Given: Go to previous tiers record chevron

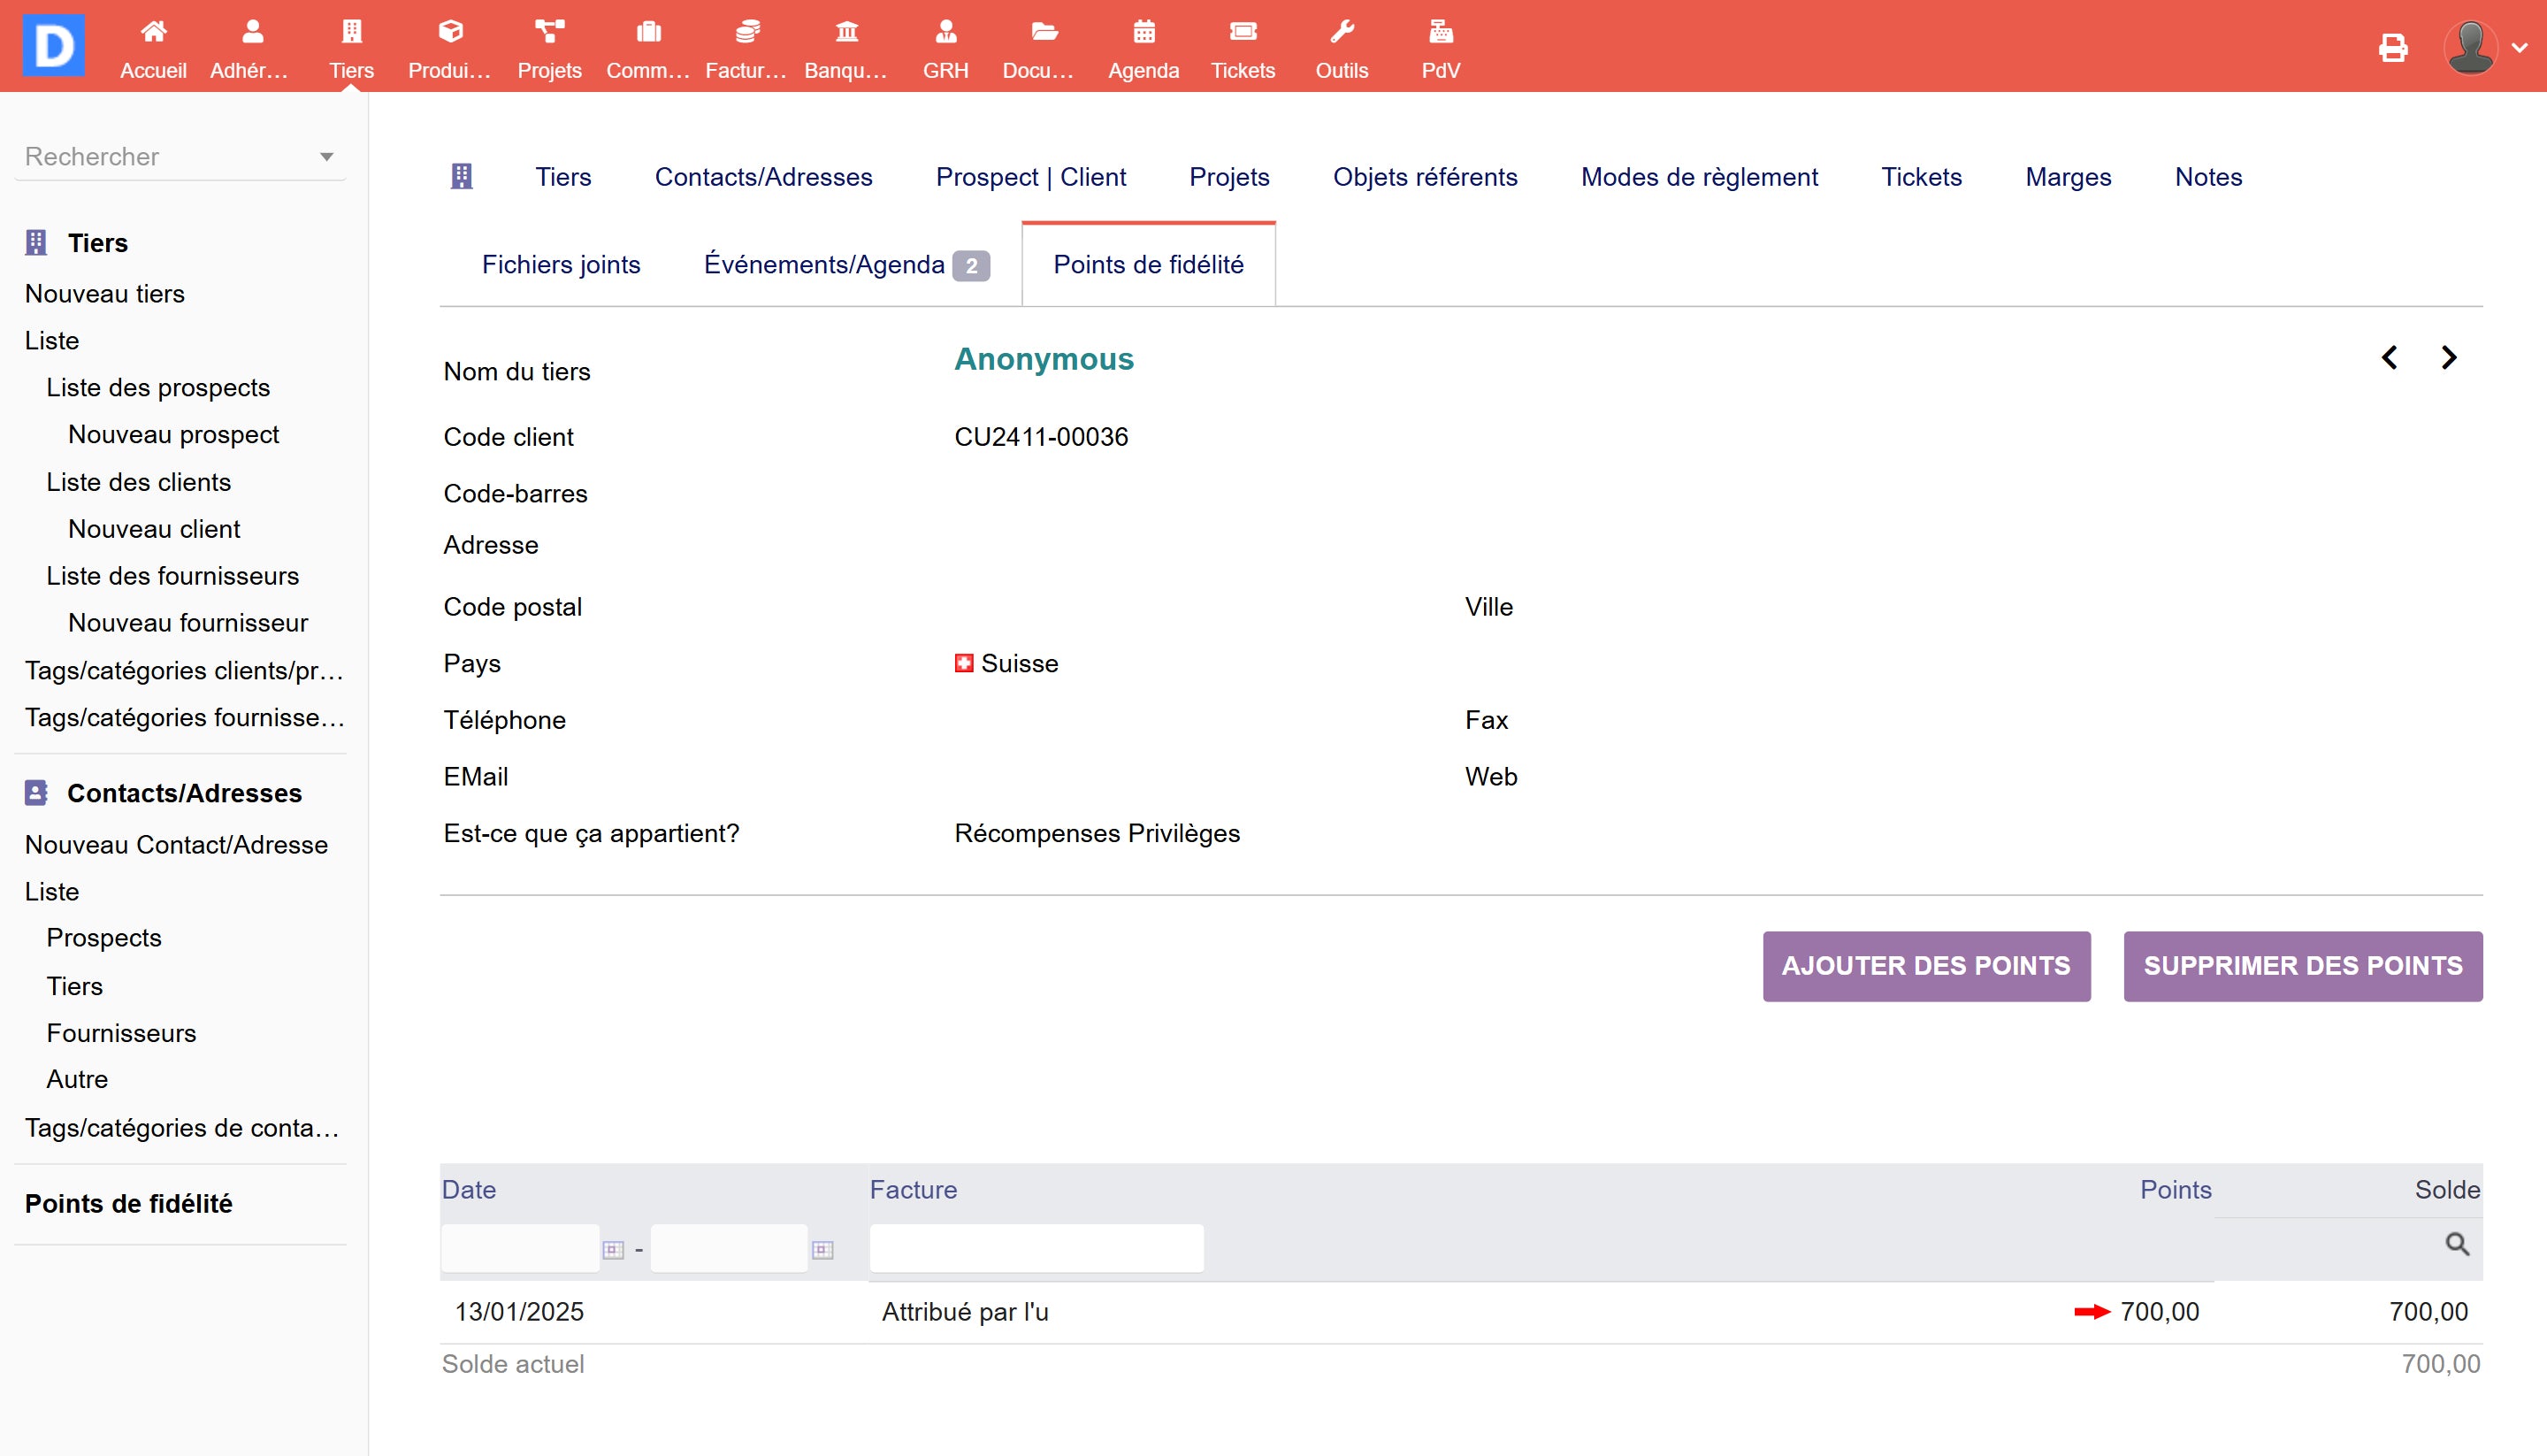Looking at the screenshot, I should pyautogui.click(x=2389, y=358).
